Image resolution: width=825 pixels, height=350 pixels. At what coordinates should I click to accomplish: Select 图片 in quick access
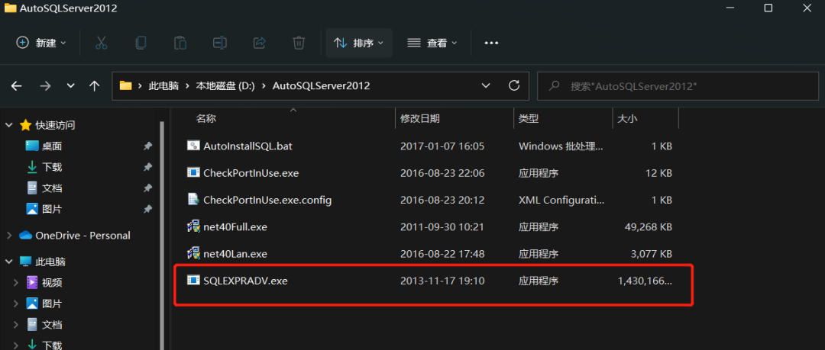pos(52,209)
